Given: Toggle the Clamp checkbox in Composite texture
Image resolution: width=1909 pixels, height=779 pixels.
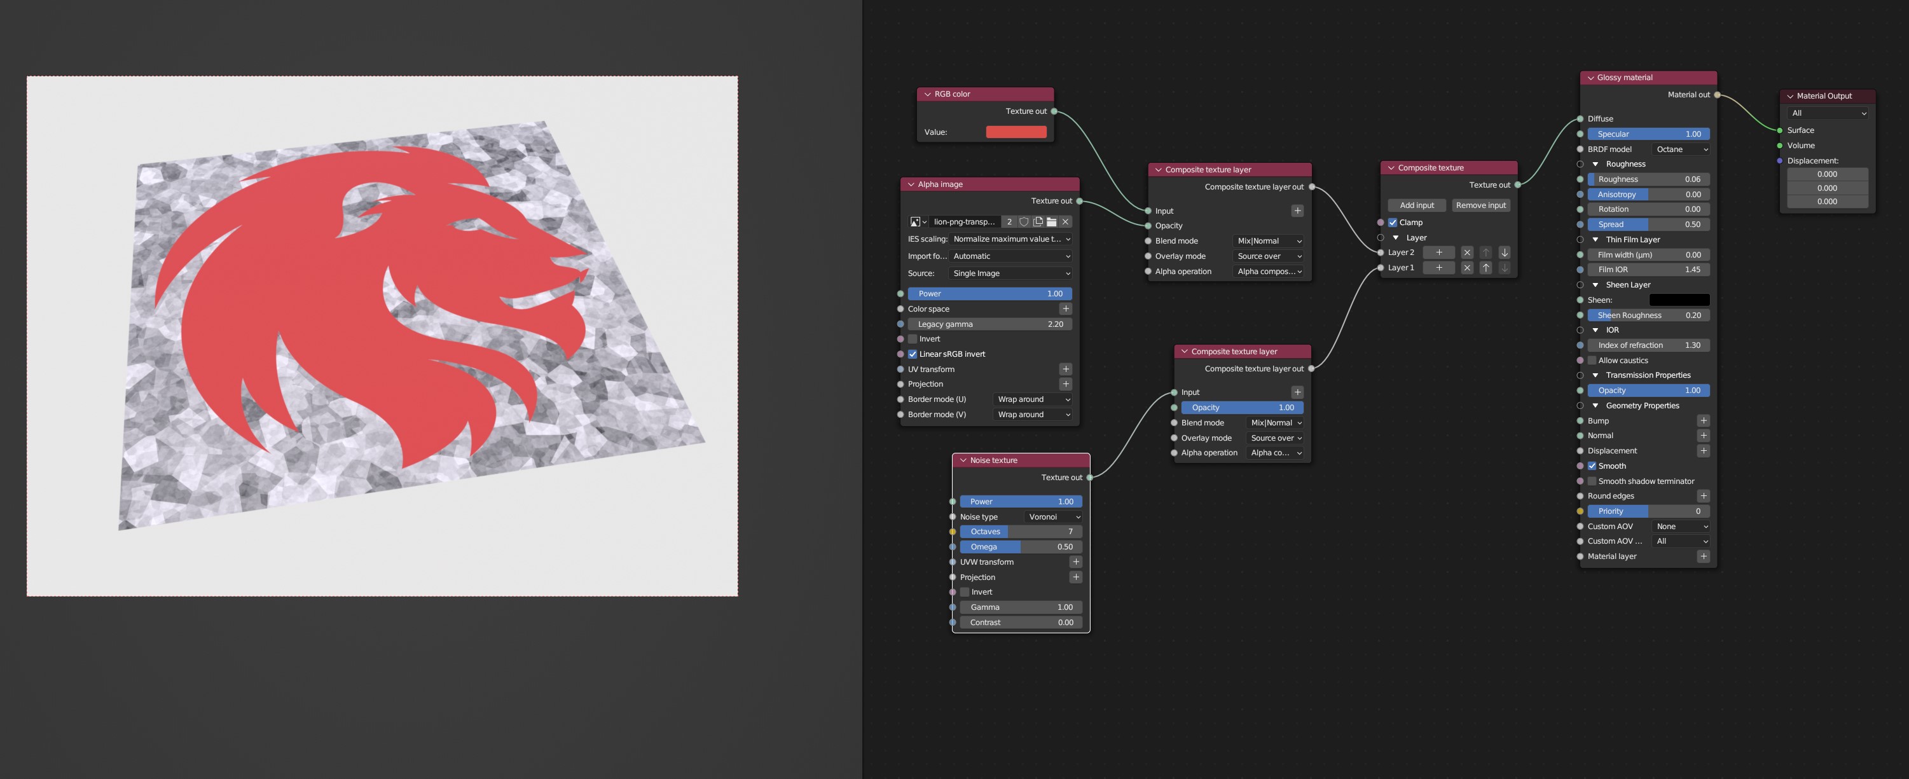Looking at the screenshot, I should (1393, 223).
